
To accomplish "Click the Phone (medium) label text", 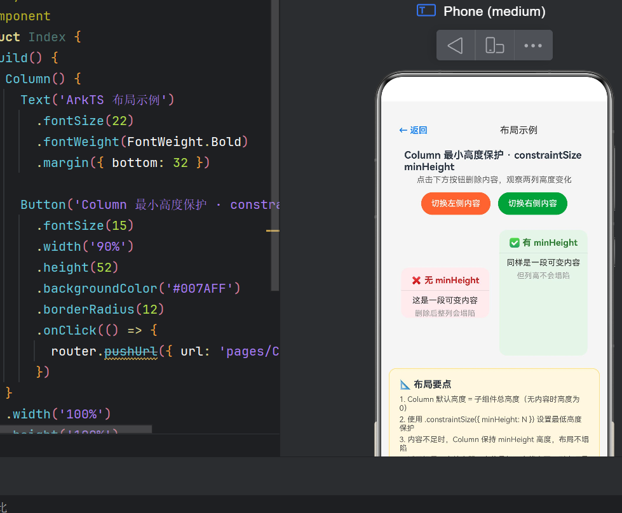I will tap(494, 11).
